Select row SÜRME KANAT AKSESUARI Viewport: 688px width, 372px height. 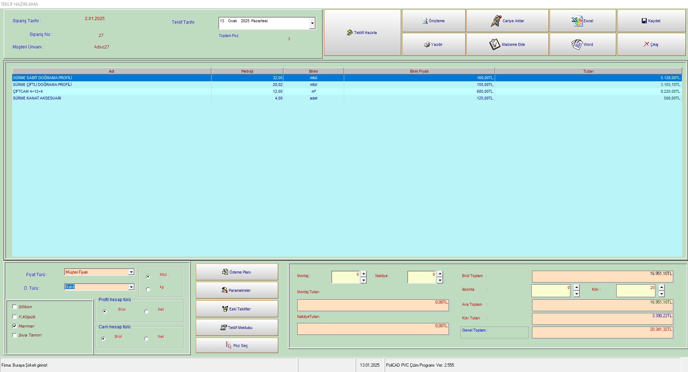(347, 98)
